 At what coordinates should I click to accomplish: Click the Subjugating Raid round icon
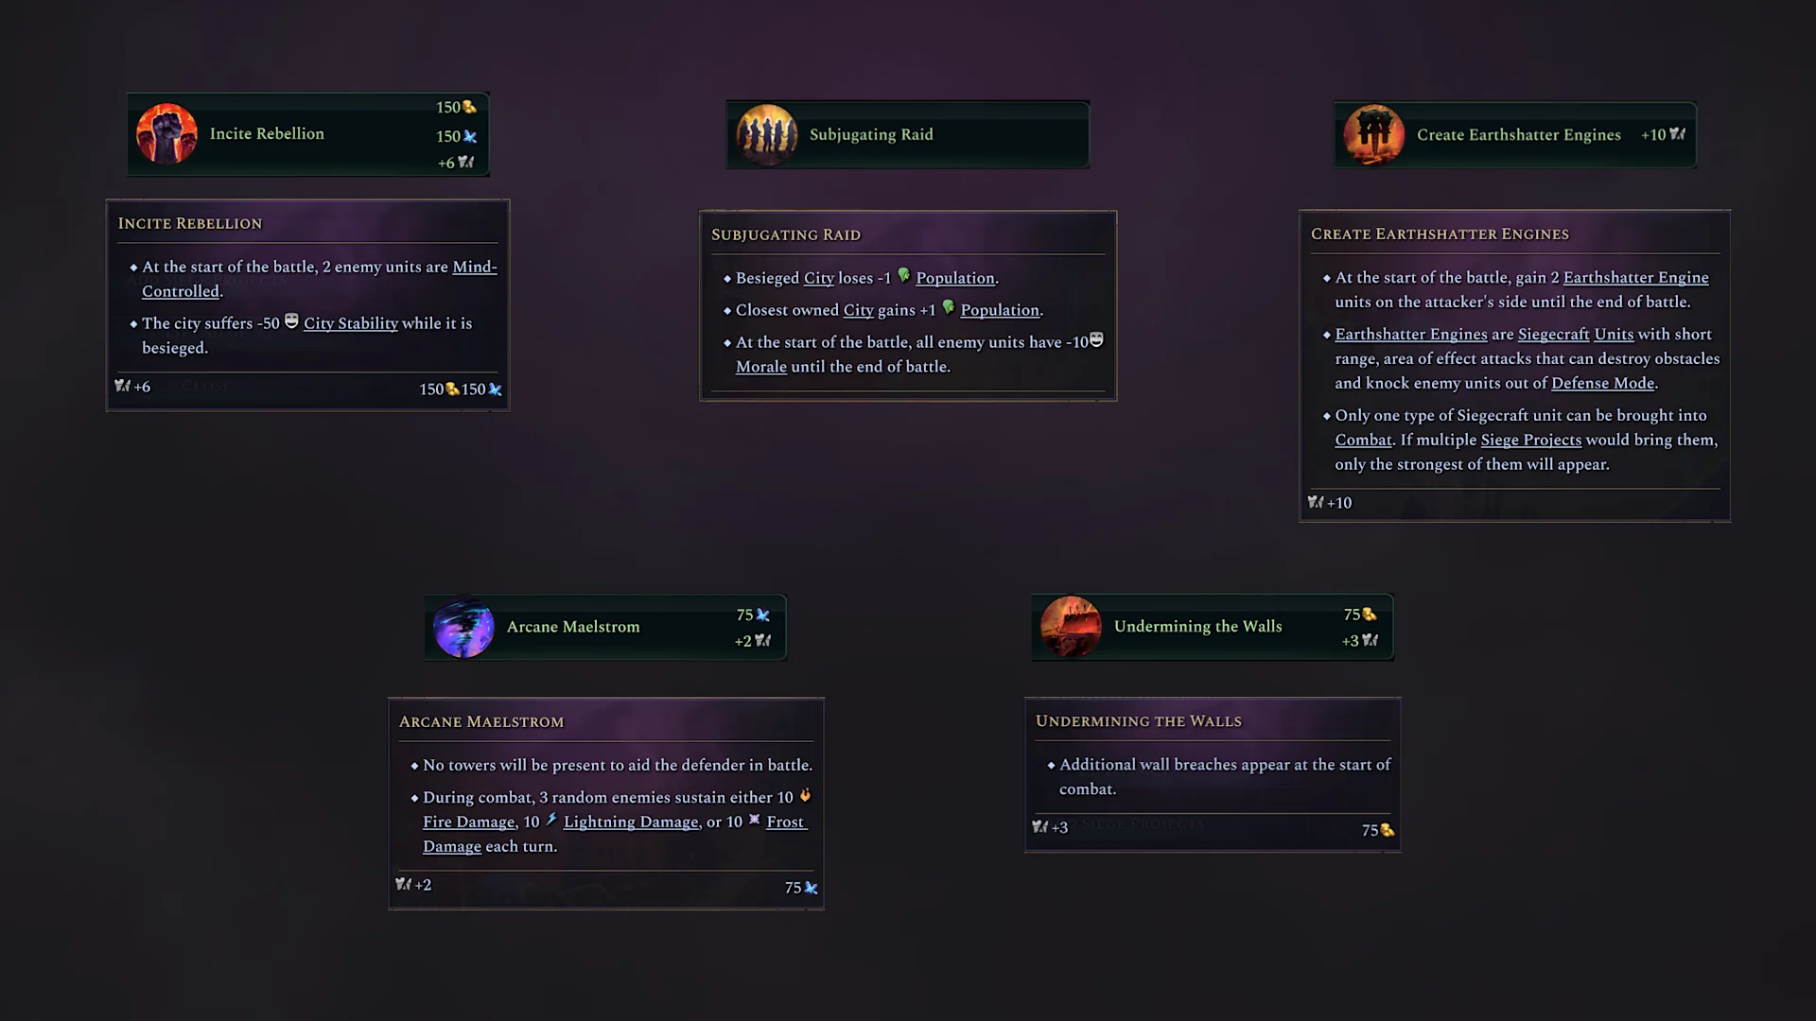click(x=766, y=135)
